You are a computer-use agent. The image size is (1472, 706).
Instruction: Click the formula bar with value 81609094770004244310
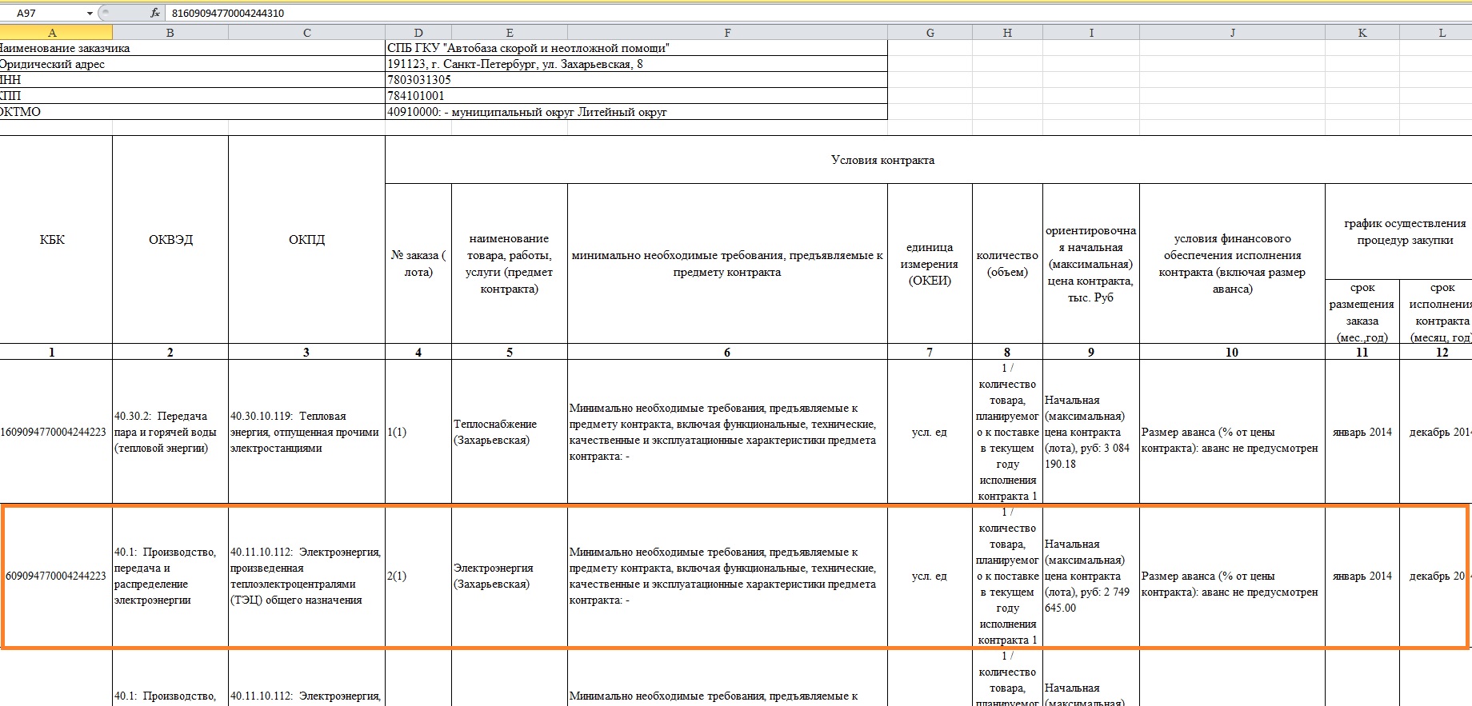(x=819, y=13)
